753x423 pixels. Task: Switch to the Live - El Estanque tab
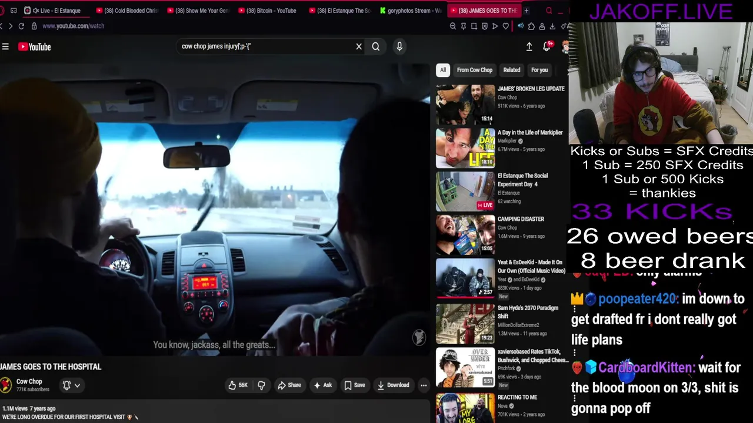(56, 11)
